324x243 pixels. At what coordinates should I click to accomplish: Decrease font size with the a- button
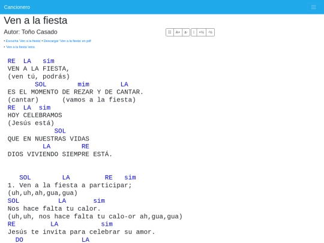click(x=186, y=32)
